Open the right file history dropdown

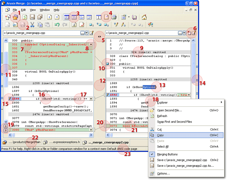(x=184, y=33)
